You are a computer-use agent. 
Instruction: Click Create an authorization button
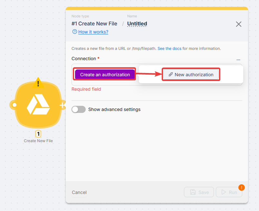click(105, 75)
